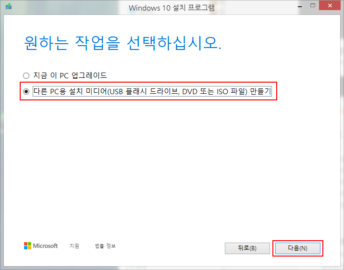Click the setup program title bar icon

9,6
